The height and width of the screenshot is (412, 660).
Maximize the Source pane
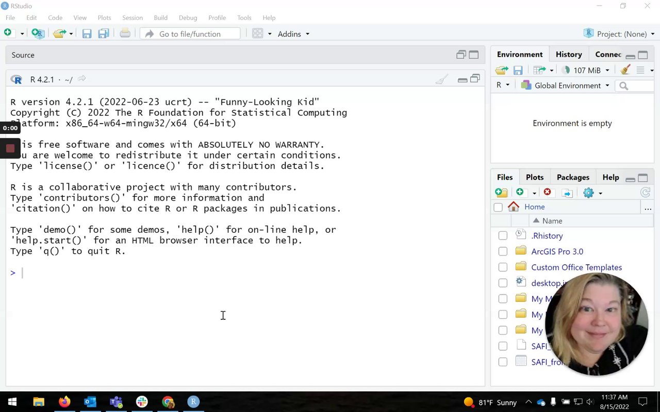[474, 55]
